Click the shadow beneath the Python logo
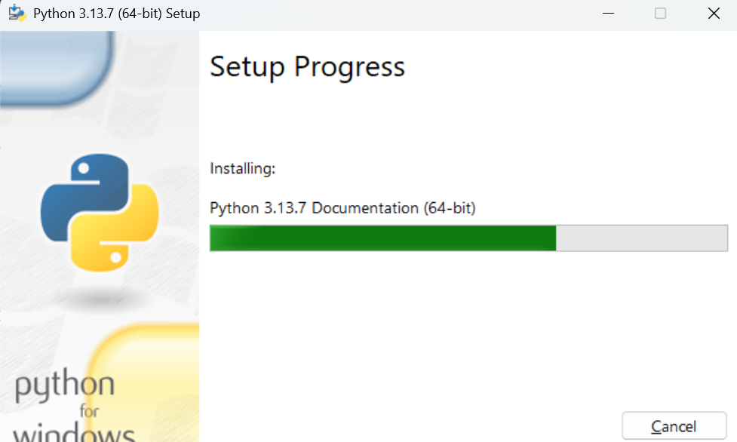Image resolution: width=737 pixels, height=442 pixels. [x=98, y=296]
